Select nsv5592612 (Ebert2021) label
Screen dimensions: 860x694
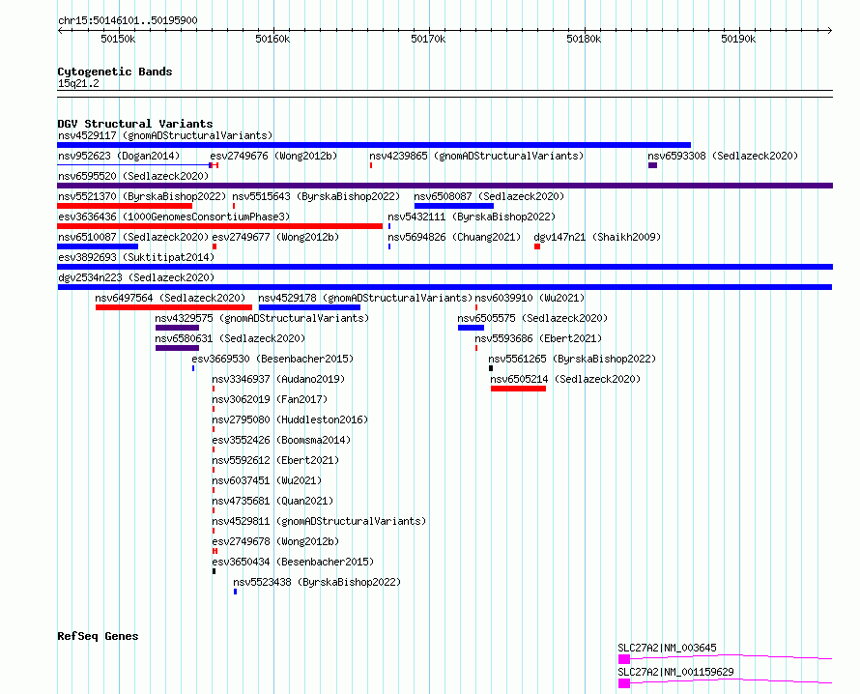(275, 460)
